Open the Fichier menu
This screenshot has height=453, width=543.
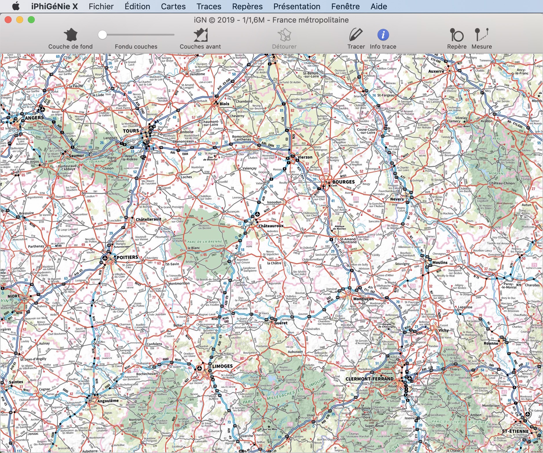coord(101,6)
